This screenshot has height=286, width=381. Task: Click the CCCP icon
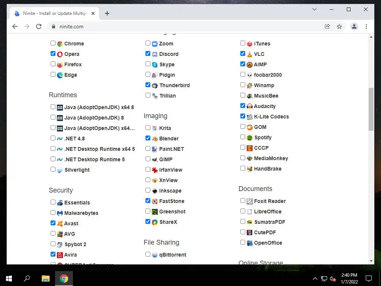point(250,148)
